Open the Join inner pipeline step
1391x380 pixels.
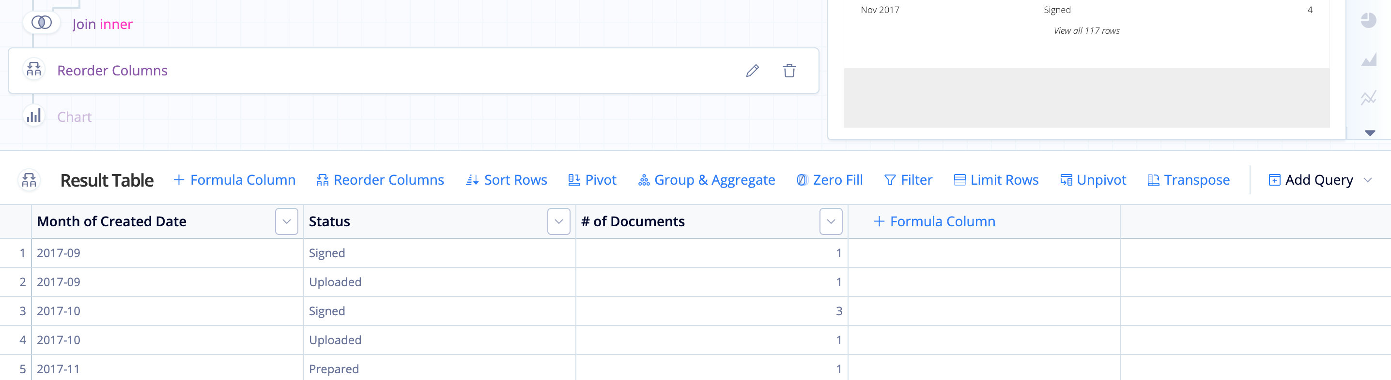click(x=102, y=24)
